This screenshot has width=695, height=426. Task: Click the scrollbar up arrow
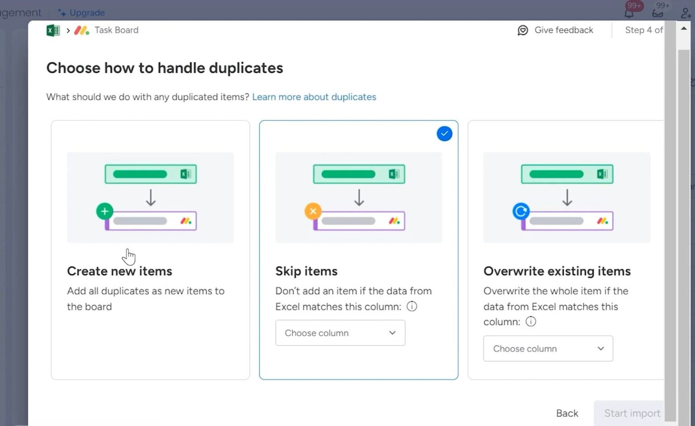coord(683,28)
